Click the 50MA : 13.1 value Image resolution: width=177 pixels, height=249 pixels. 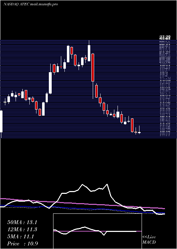22,222
